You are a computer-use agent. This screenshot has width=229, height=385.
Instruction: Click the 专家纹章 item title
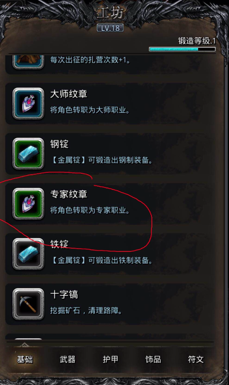coord(69,194)
